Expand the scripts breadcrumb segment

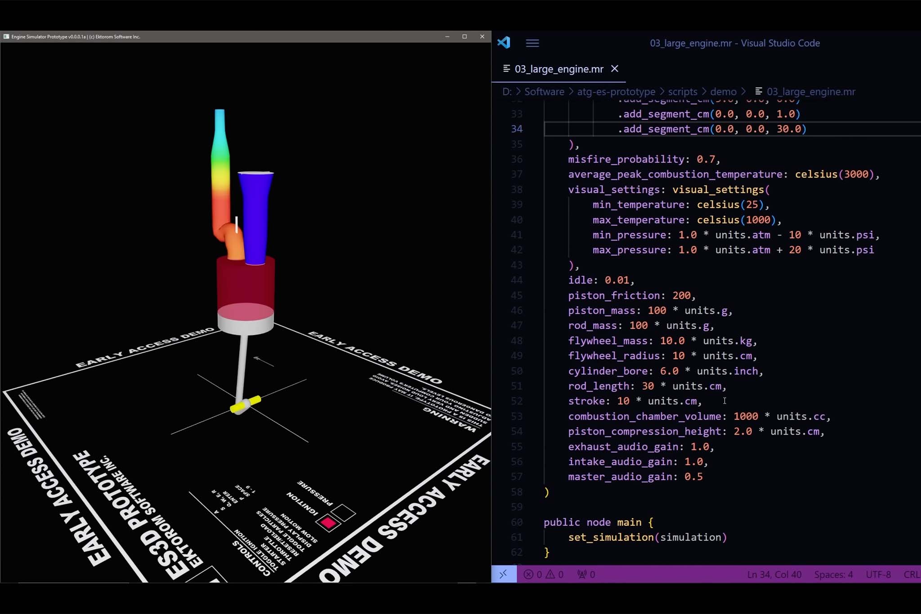(682, 92)
